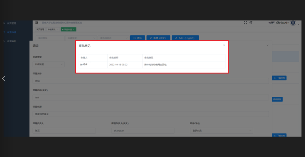Focus the 编号查找 search field
This screenshot has height=157, width=305.
pos(50,38)
